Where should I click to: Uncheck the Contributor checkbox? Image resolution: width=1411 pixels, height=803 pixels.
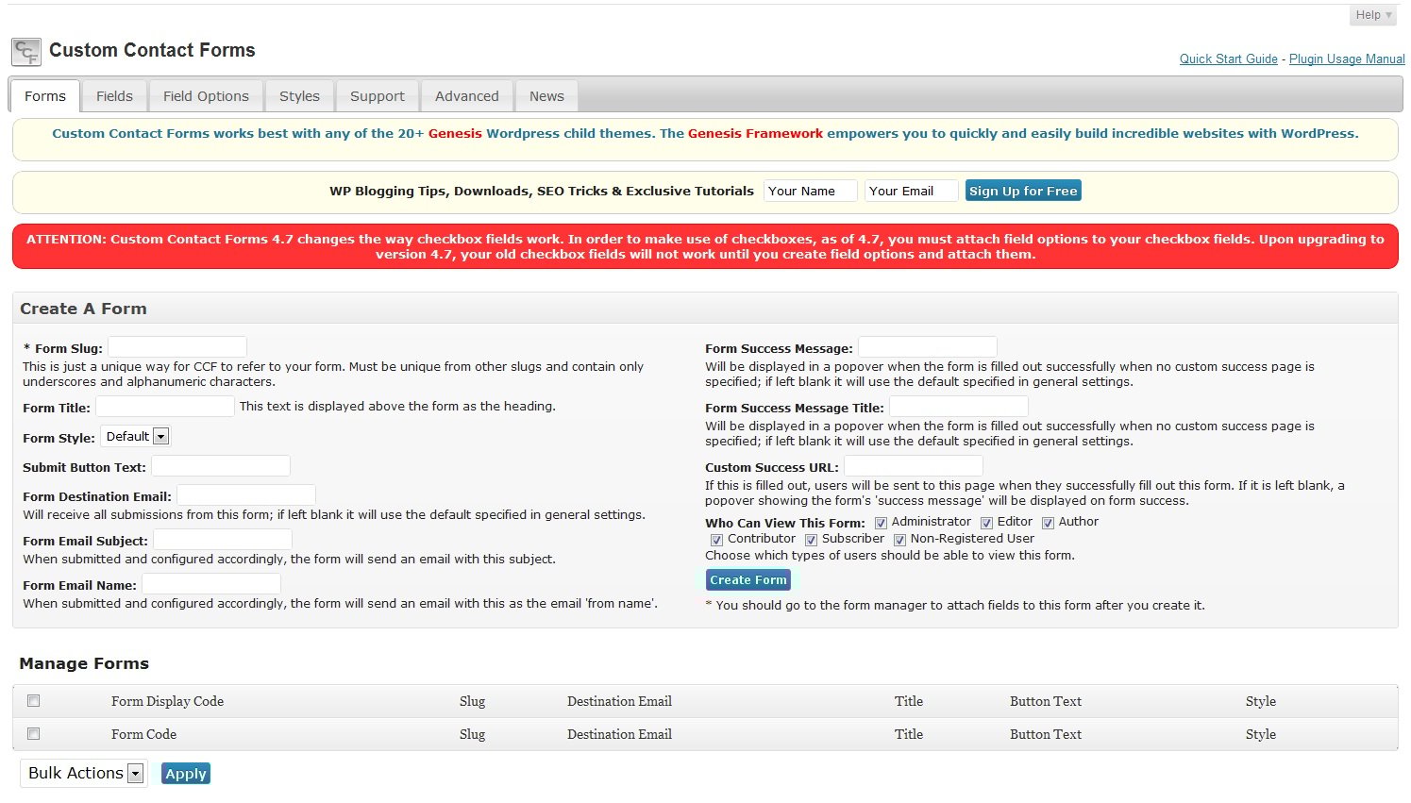click(716, 540)
